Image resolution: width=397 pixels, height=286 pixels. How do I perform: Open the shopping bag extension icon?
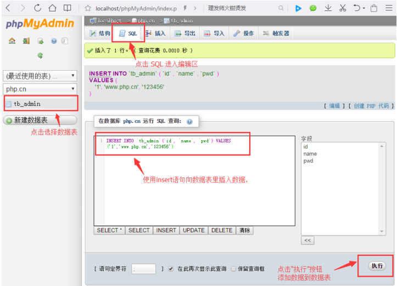point(374,8)
